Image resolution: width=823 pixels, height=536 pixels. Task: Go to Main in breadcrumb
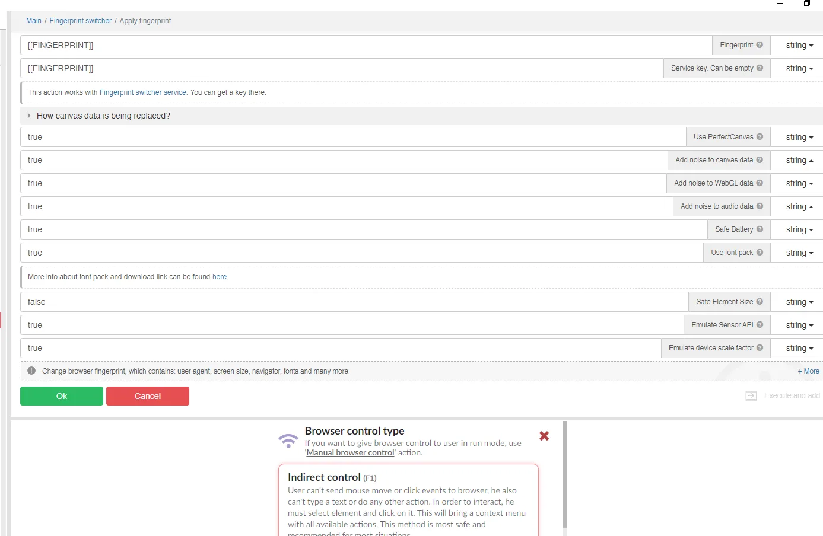point(34,21)
